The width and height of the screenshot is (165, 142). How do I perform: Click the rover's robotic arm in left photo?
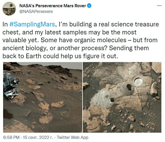(11, 86)
